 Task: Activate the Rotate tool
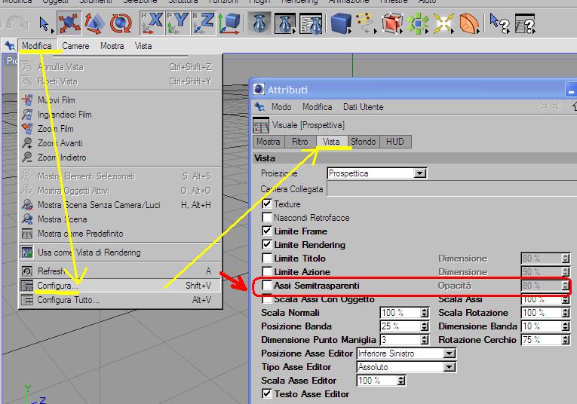(121, 23)
